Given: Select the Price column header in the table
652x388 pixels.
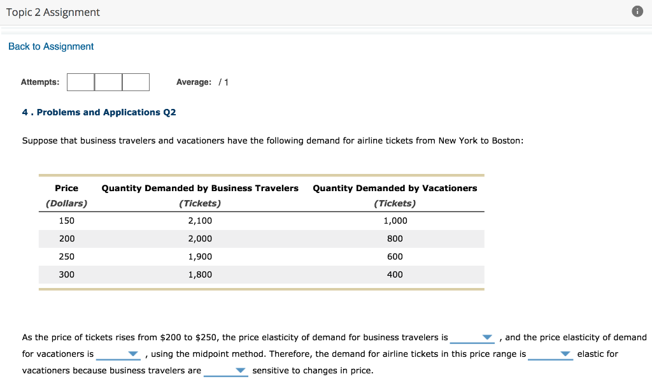Looking at the screenshot, I should point(66,188).
